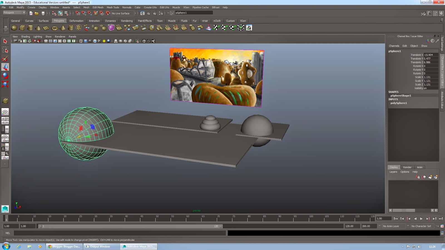Screen dimensions: 445x250
Task: Choose the Paint Selection tool
Action: 5,59
